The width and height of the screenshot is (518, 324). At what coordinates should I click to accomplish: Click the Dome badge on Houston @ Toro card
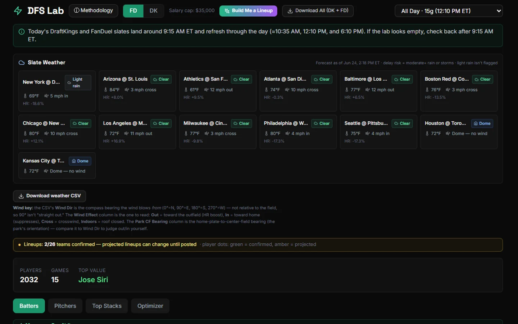[x=482, y=123]
